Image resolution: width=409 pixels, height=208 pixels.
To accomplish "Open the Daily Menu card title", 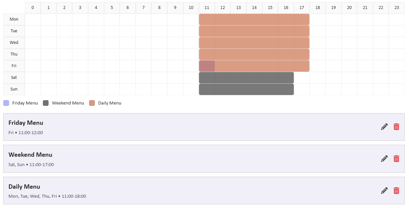I will tap(24, 187).
